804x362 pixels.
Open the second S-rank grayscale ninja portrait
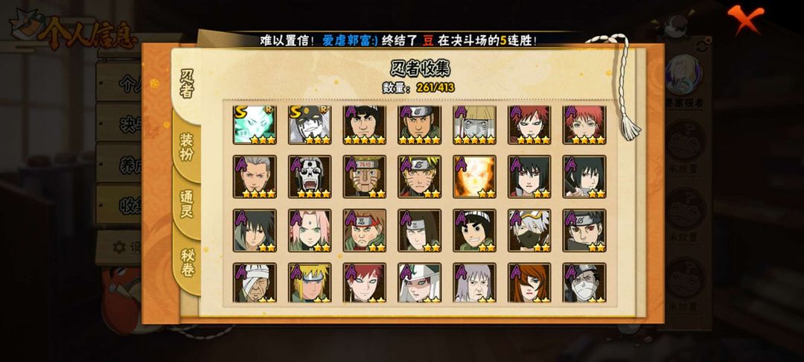coord(310,124)
